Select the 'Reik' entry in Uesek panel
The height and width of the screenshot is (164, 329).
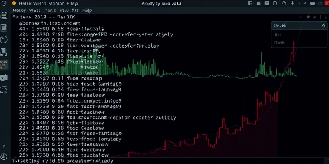point(279,43)
